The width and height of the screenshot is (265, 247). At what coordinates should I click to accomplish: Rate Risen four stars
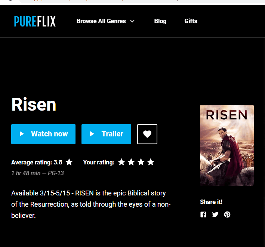(x=150, y=162)
